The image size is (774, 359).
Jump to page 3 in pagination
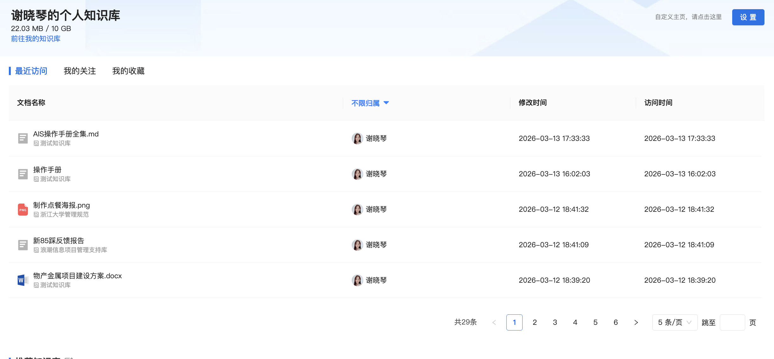pyautogui.click(x=555, y=322)
